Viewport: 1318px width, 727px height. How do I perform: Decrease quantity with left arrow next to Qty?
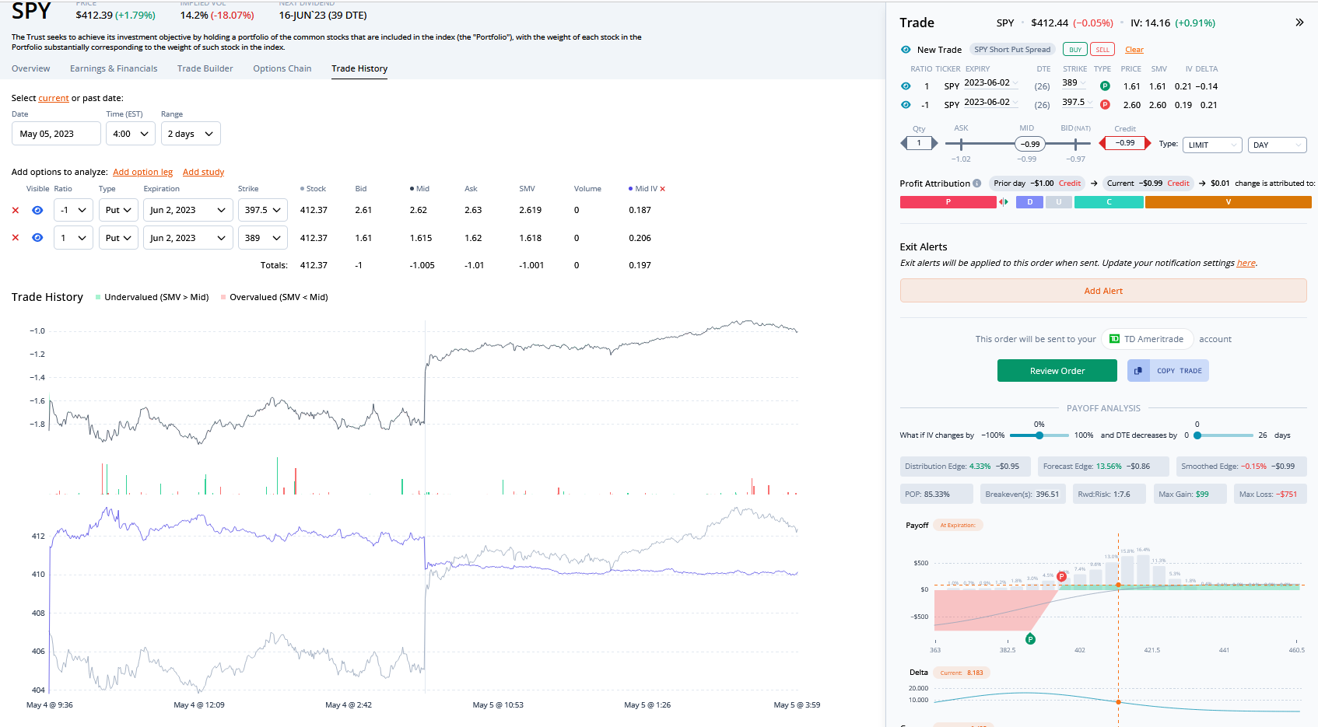pos(904,143)
